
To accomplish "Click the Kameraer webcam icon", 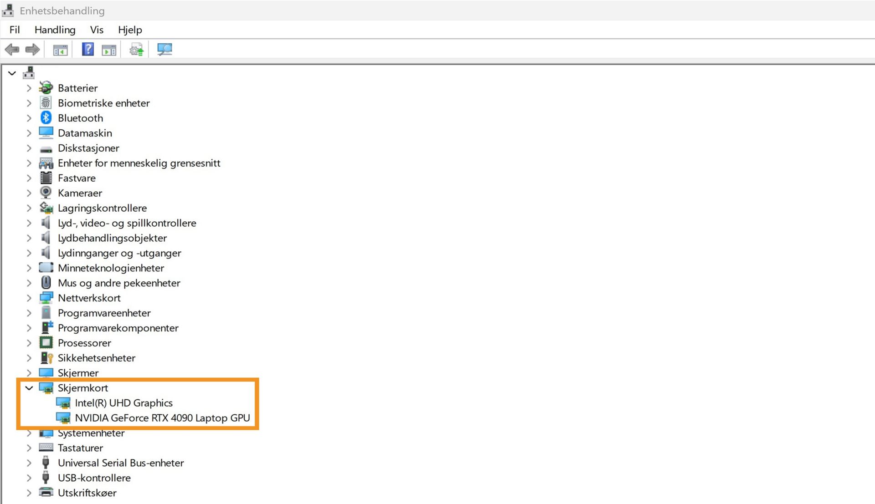I will point(46,193).
